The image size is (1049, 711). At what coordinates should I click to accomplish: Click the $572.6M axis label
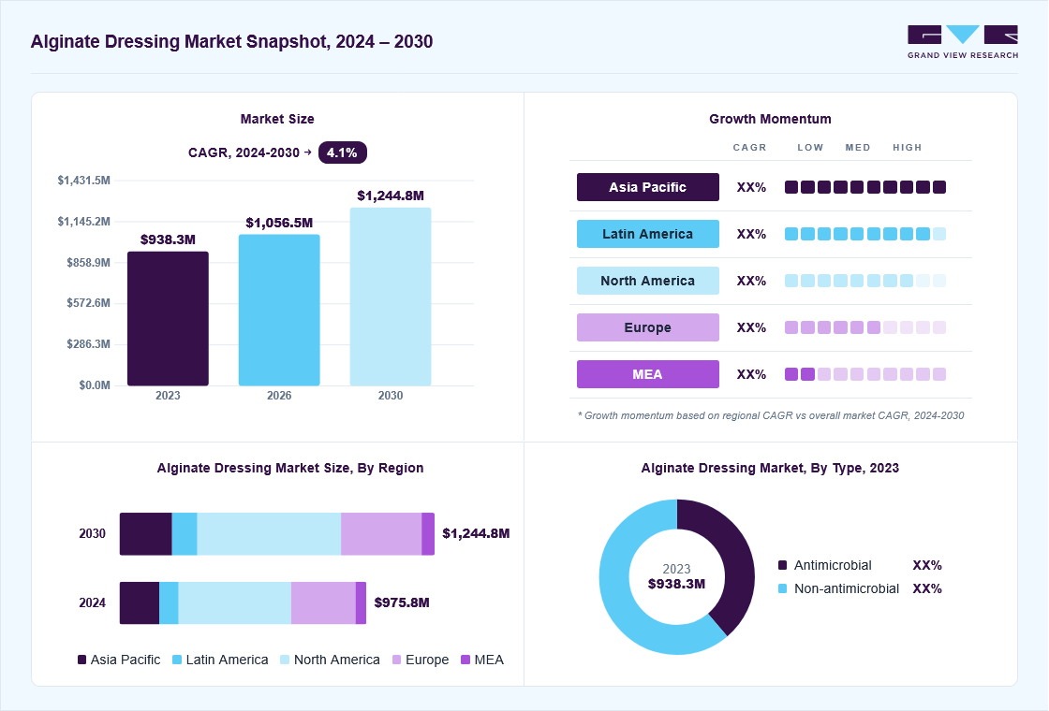point(88,303)
